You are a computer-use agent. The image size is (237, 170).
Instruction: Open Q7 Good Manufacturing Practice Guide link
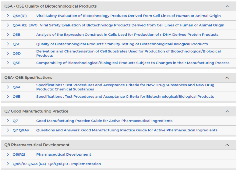point(104,121)
